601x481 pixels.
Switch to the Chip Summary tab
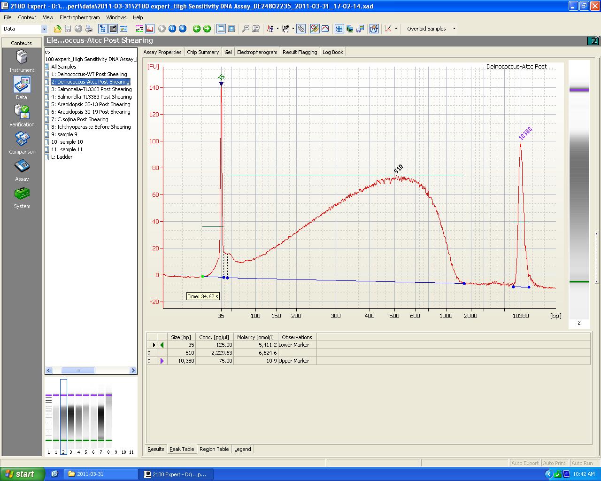pyautogui.click(x=203, y=52)
